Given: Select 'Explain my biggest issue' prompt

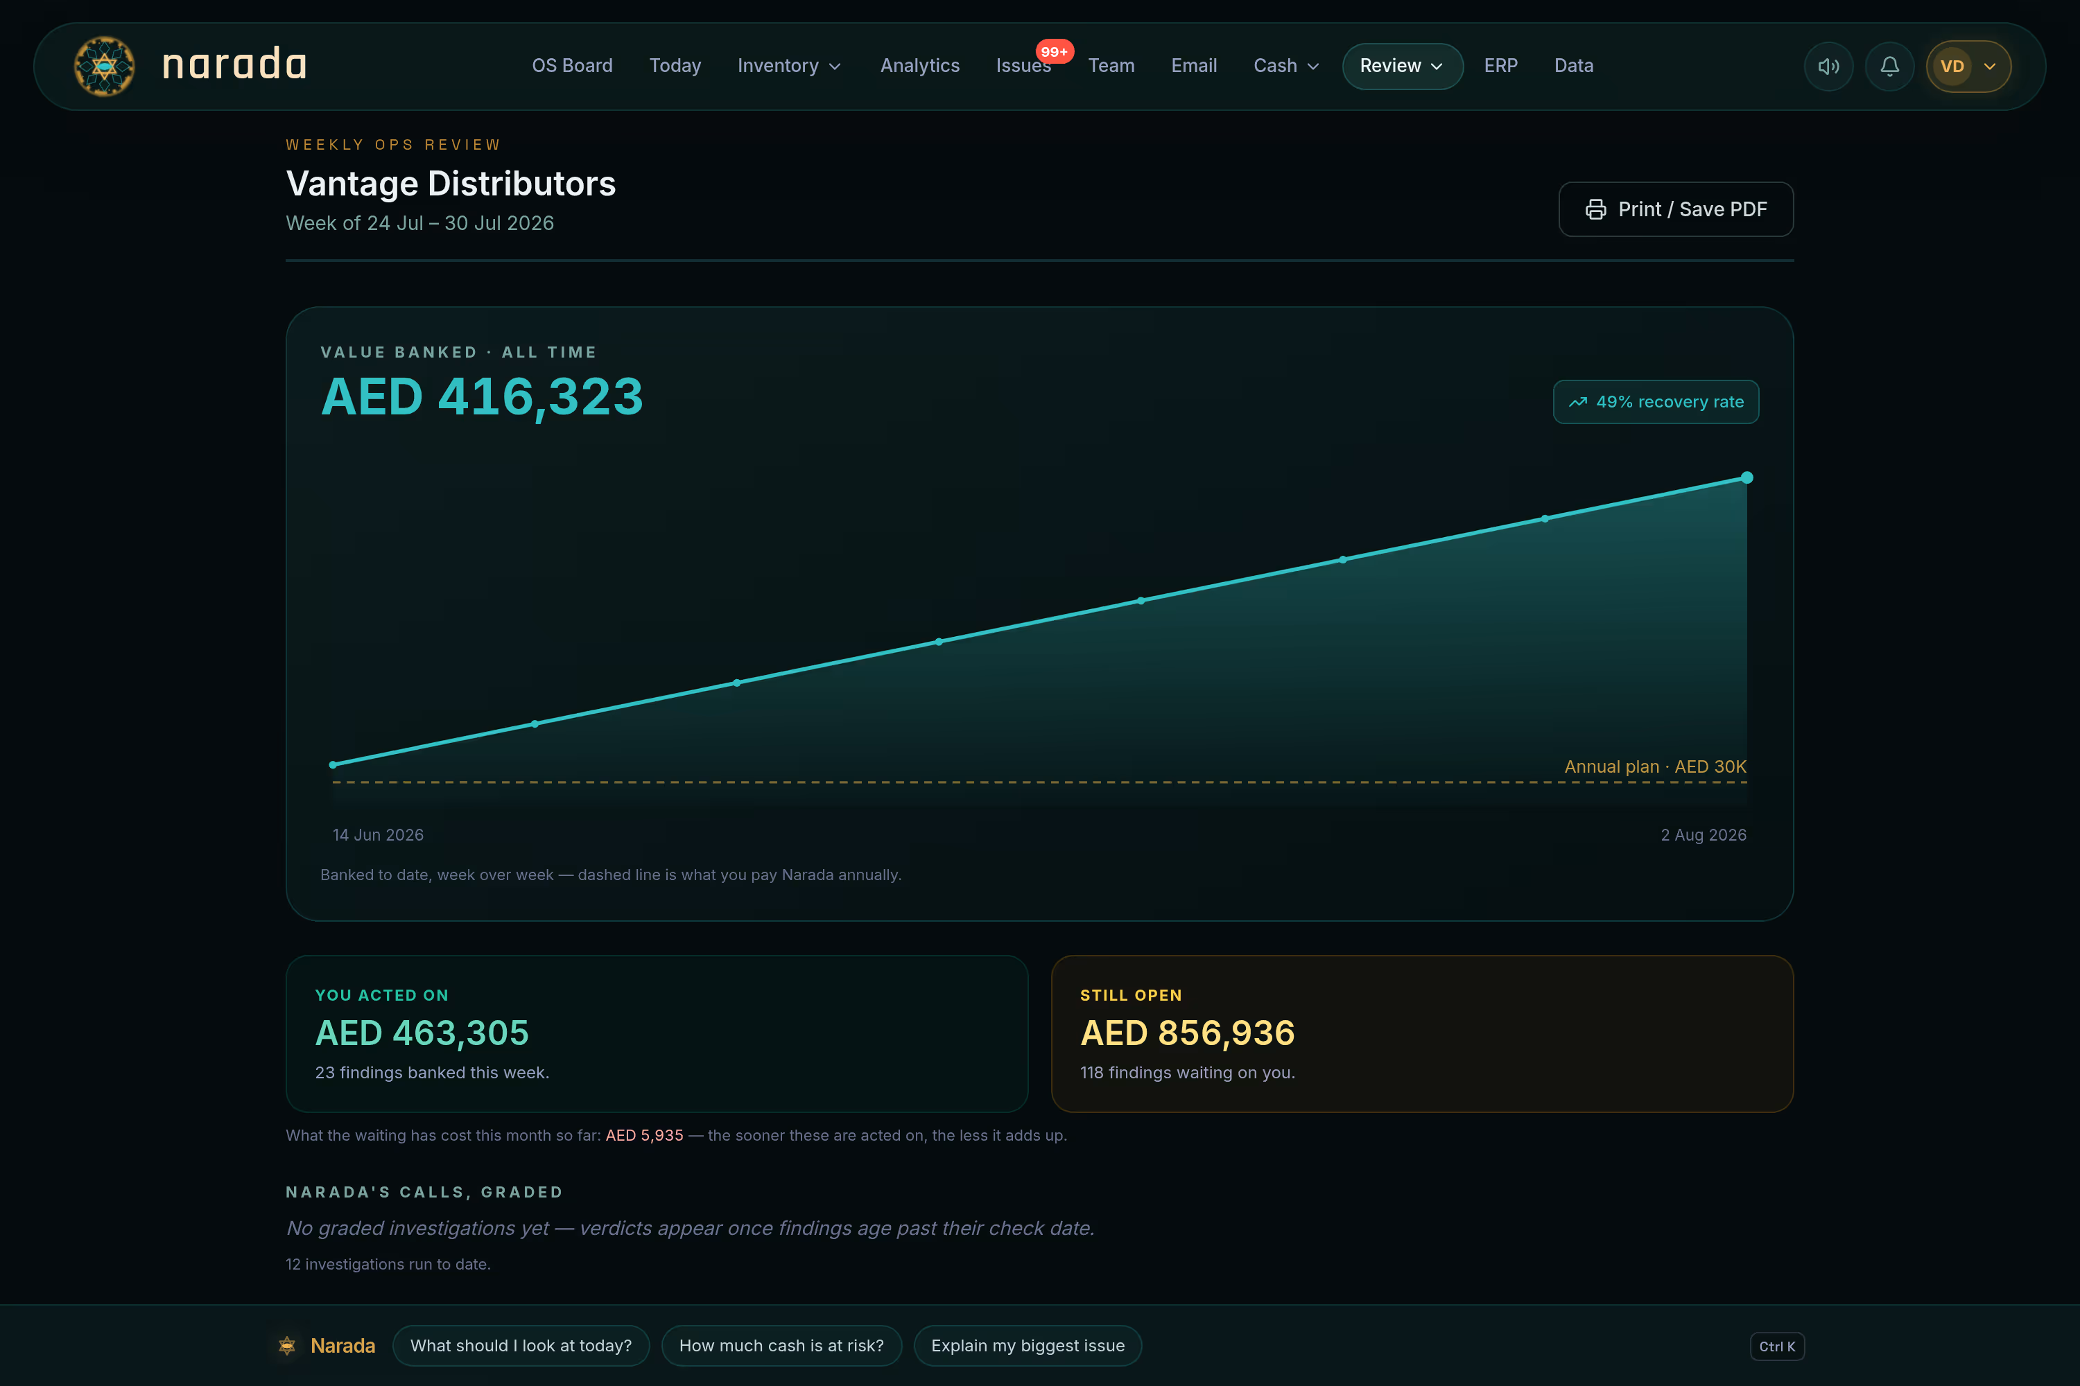Looking at the screenshot, I should [x=1028, y=1345].
